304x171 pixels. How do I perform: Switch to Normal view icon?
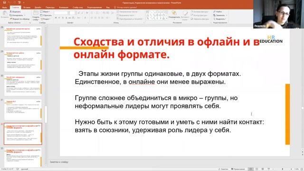251,169
